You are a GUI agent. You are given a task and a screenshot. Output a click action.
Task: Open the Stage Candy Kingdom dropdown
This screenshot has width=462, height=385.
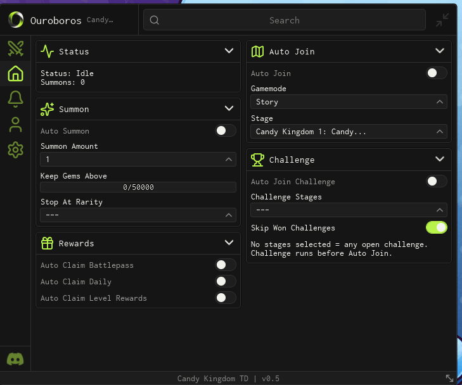pos(349,132)
